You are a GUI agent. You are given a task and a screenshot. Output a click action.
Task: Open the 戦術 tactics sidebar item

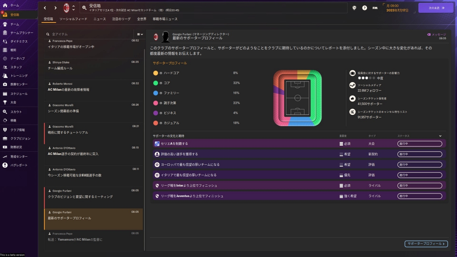pos(5,50)
